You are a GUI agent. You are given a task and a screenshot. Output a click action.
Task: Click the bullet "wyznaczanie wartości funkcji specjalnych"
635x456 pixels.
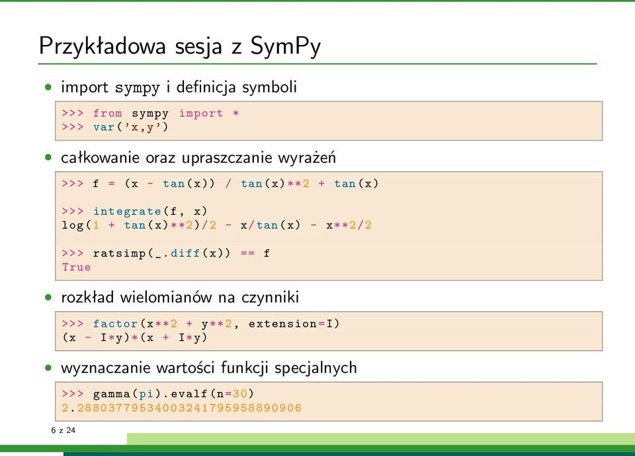click(209, 368)
